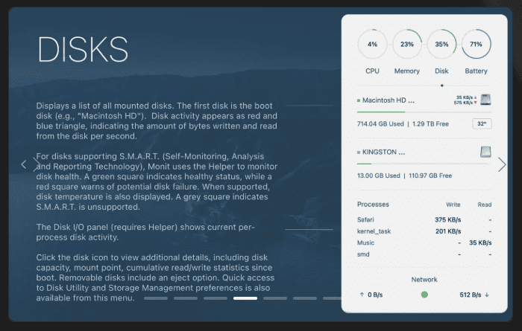
Task: Jump to third slide page indicator
Action: tap(216, 298)
